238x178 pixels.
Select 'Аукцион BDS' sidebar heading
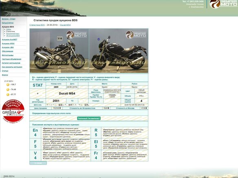(8, 27)
